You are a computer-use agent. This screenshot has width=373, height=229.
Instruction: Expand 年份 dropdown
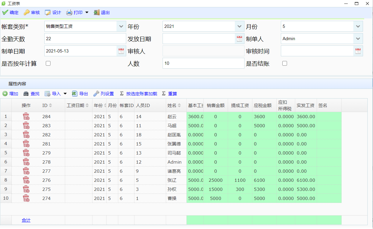239,26
